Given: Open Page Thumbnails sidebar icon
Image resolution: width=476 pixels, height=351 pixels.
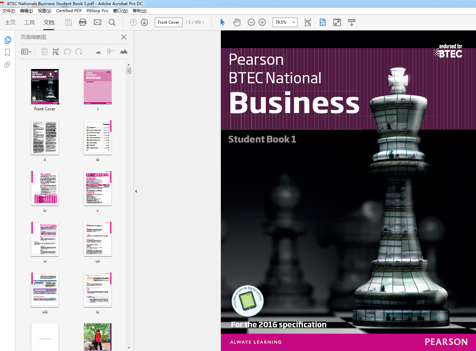Looking at the screenshot, I should pyautogui.click(x=8, y=40).
